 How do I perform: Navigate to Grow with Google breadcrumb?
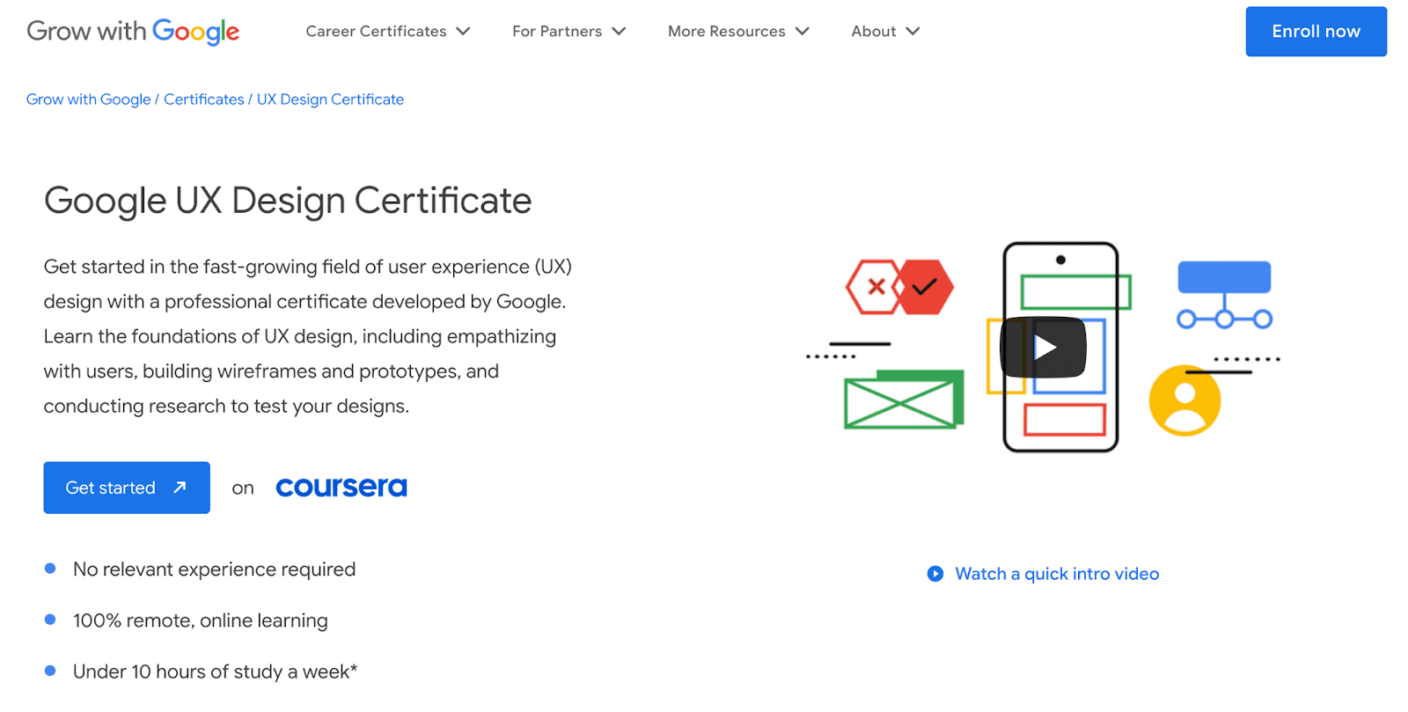point(88,99)
